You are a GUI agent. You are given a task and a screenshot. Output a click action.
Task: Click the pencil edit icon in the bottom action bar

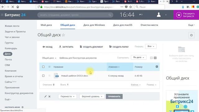click(x=45, y=96)
